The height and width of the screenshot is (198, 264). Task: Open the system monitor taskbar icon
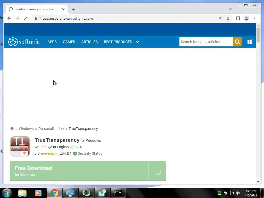tap(86, 193)
